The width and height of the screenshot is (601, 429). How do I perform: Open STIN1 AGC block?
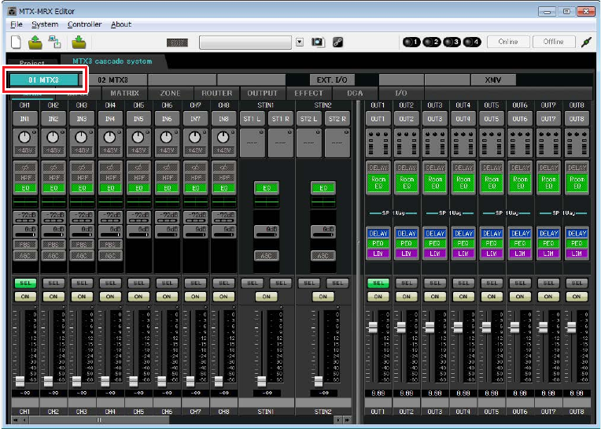point(267,255)
